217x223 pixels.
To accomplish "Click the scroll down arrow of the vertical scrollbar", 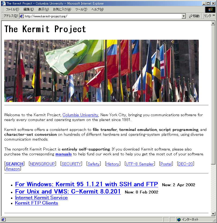I will click(213, 214).
